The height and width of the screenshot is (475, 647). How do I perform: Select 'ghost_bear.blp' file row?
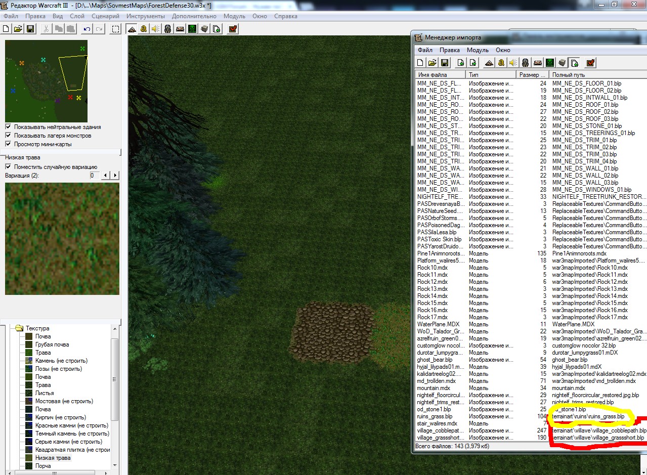(531, 360)
